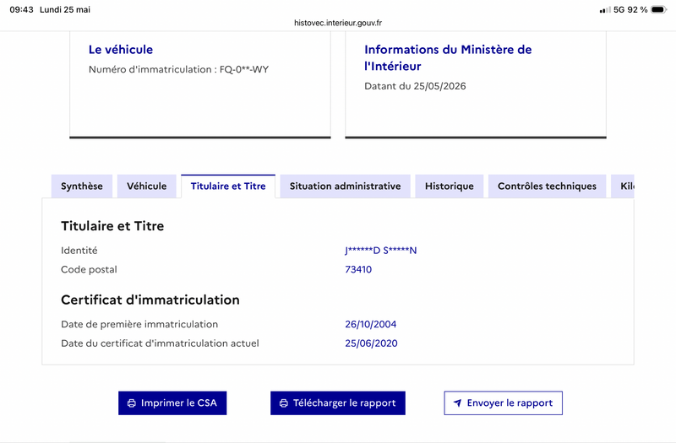Image resolution: width=676 pixels, height=443 pixels.
Task: Click the printer icon on Télécharger le rapport
Action: pos(284,403)
